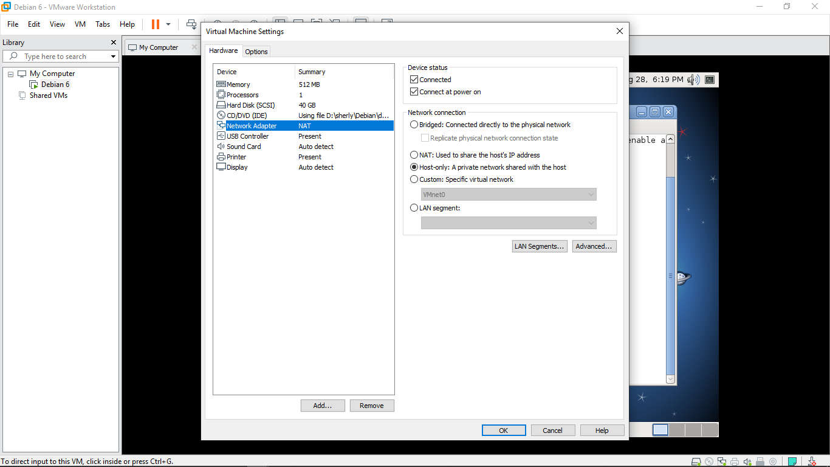Click the Advanced... button

[x=594, y=246]
